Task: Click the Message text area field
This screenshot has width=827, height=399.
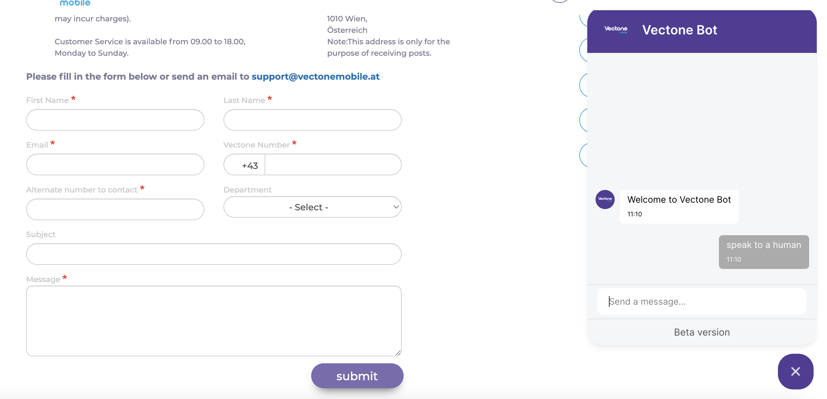Action: point(214,321)
